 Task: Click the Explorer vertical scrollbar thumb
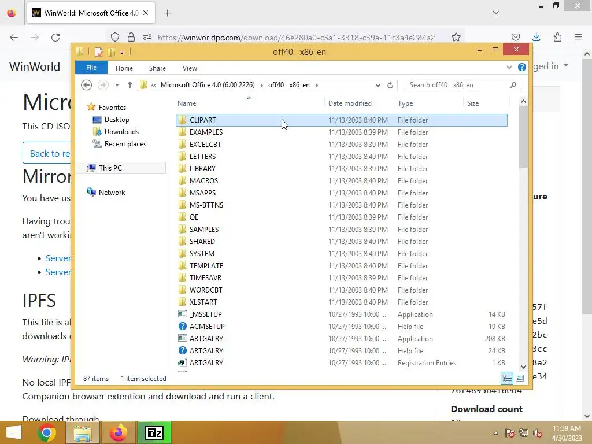(x=523, y=137)
